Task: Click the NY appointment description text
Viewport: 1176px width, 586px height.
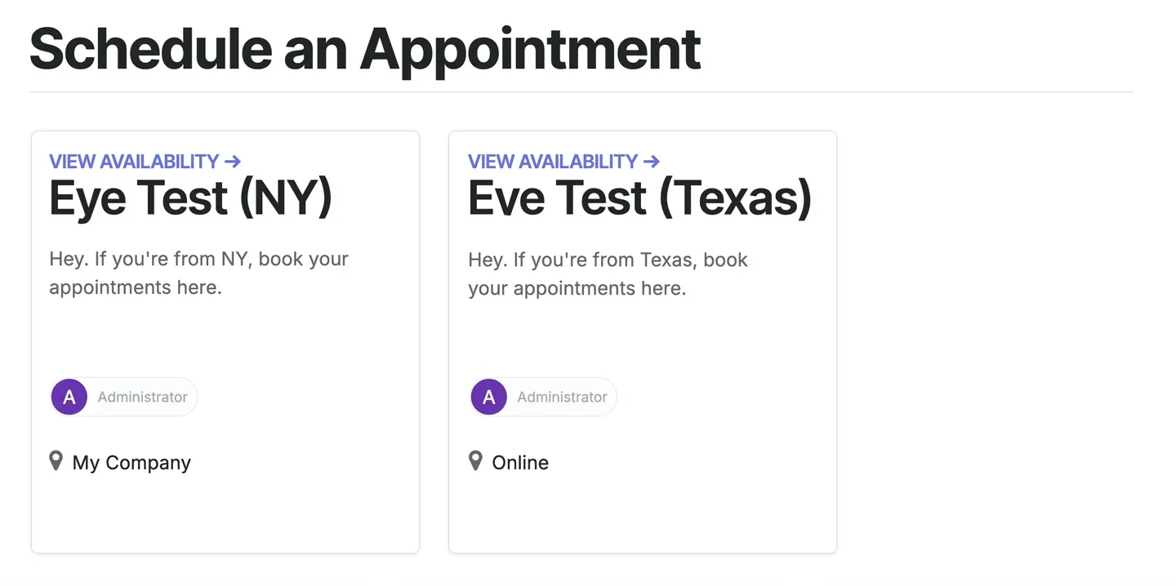Action: point(198,273)
